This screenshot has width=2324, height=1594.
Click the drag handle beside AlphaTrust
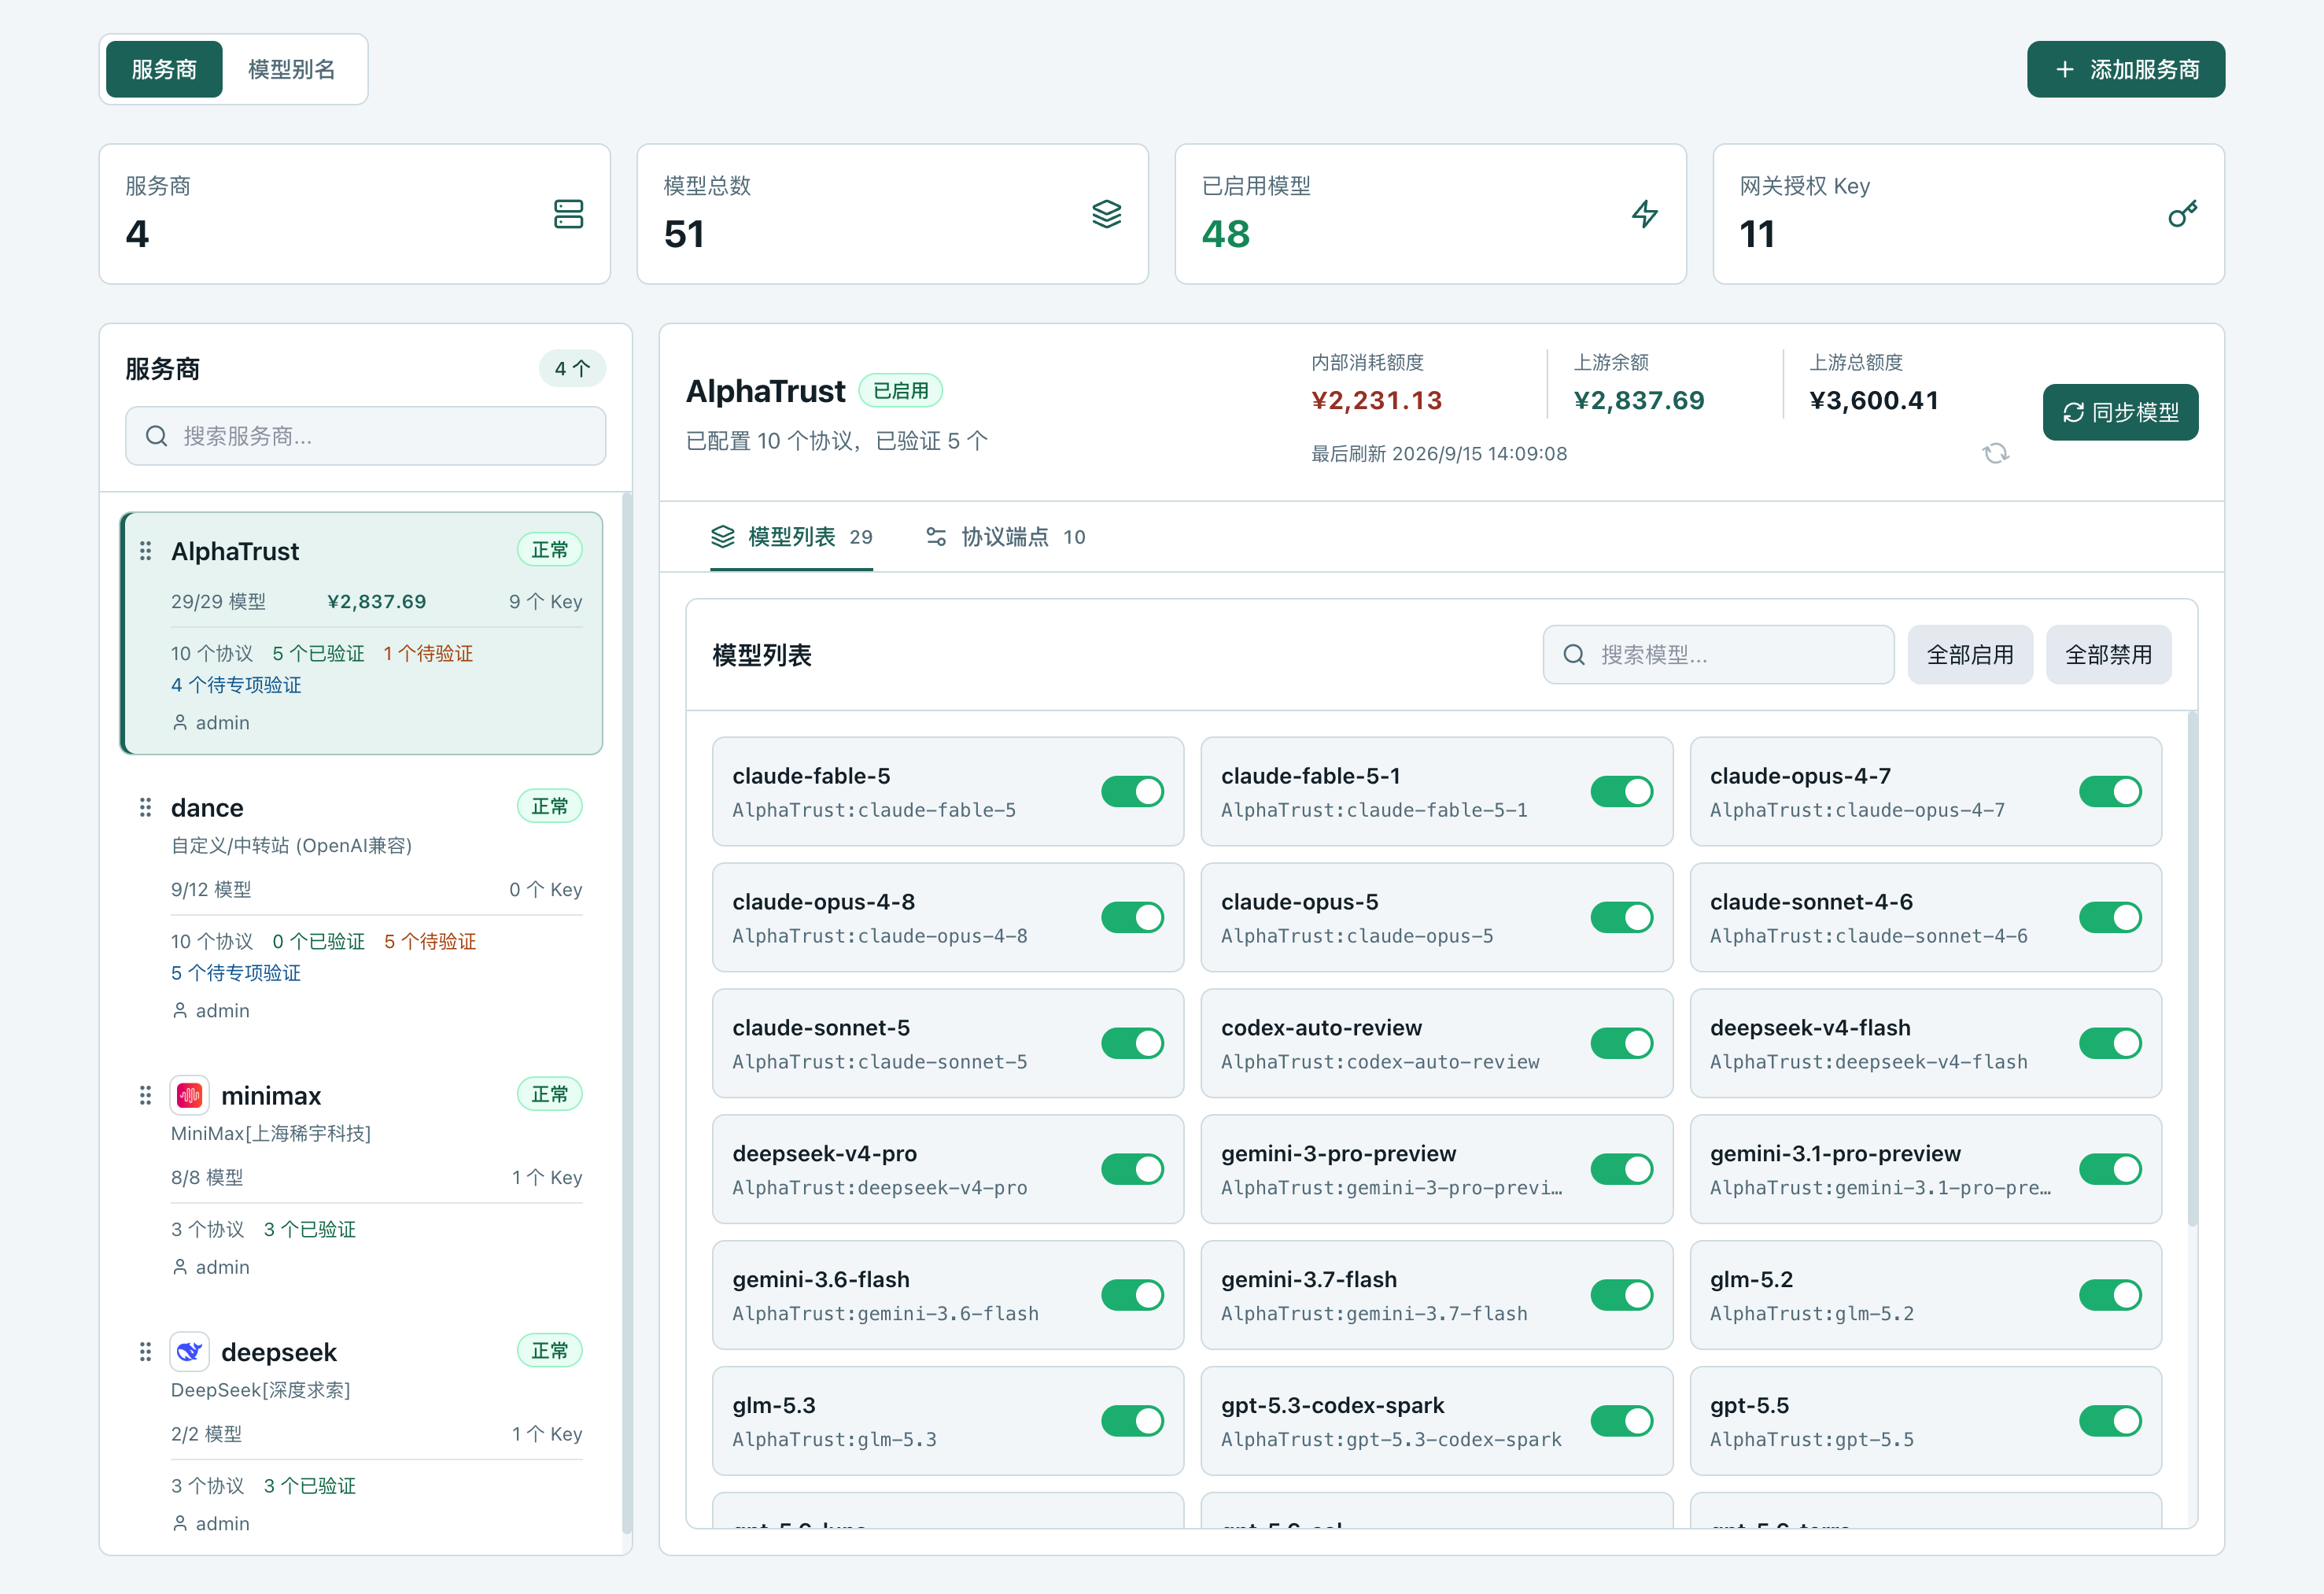(145, 551)
